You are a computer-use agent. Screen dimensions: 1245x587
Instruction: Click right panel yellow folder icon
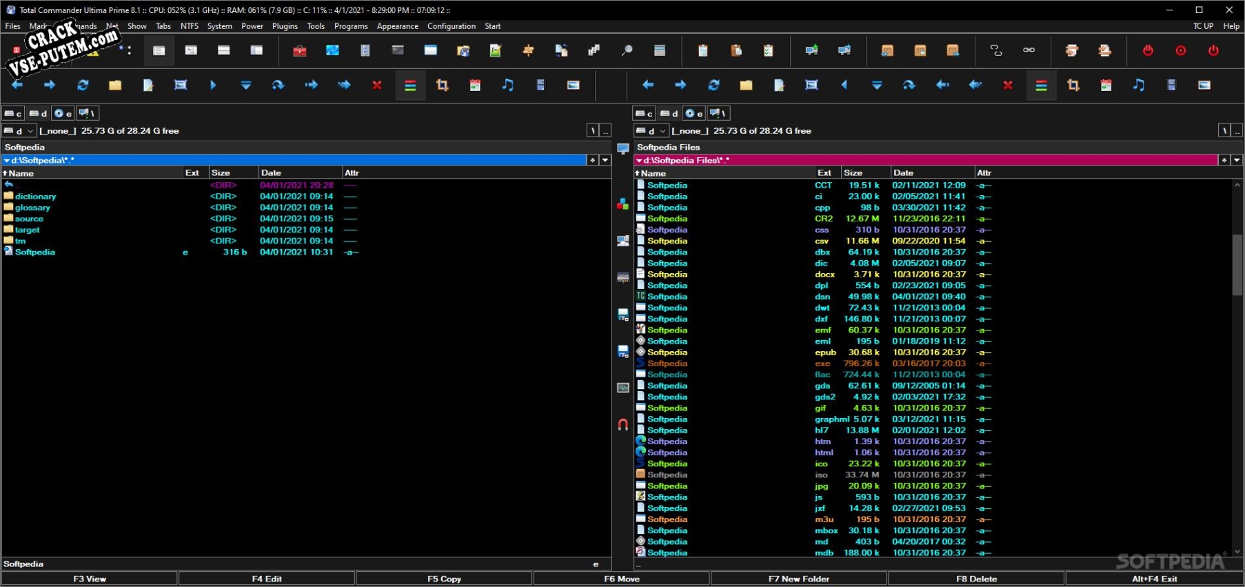[x=746, y=85]
